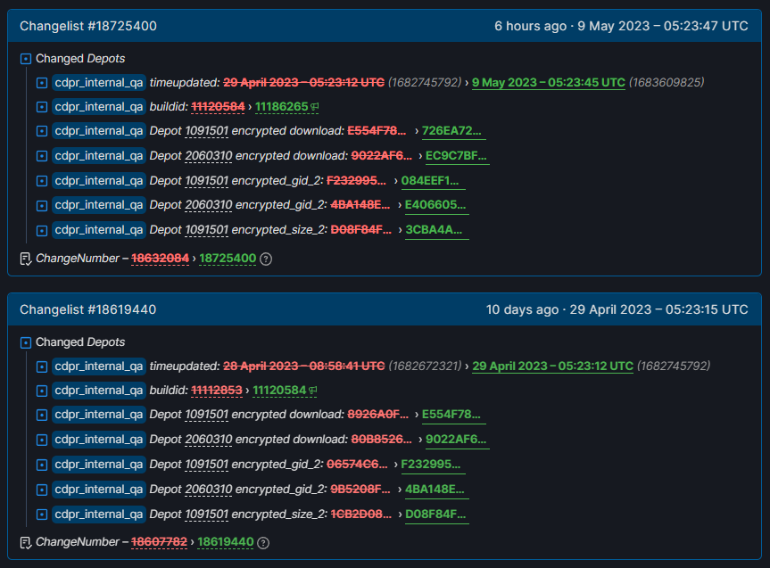The height and width of the screenshot is (568, 770).
Task: Open new ChangeNumber 18725400 link
Action: pos(228,259)
